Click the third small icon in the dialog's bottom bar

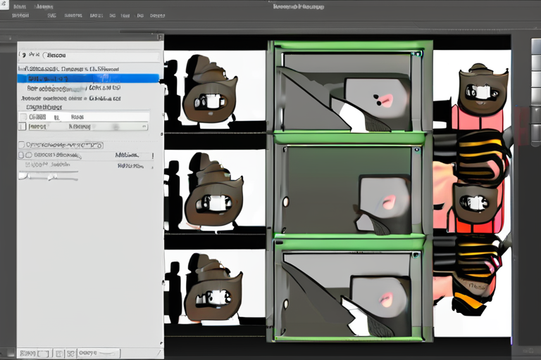tap(58, 352)
